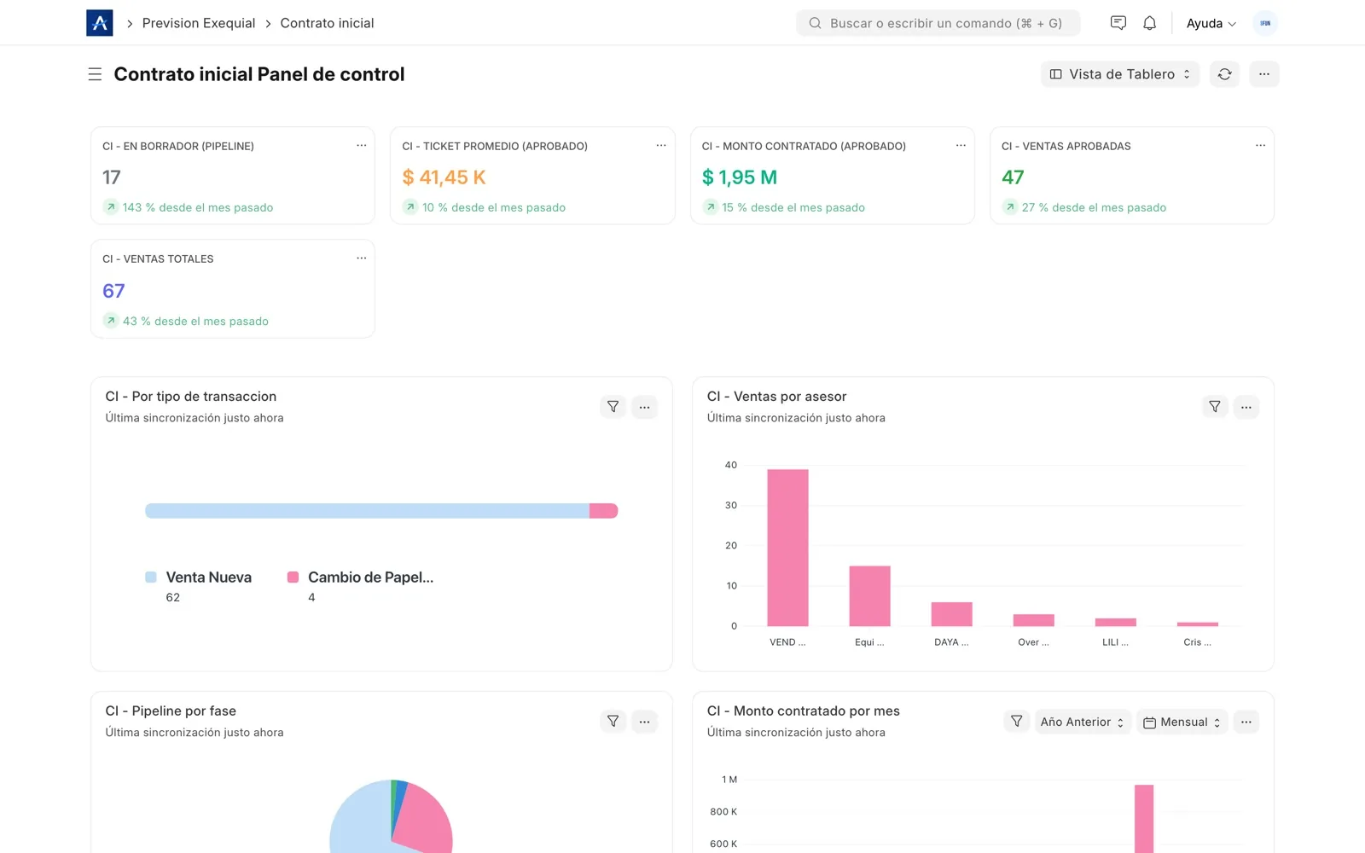Open options for CI - Monto Contratado card

point(961,146)
